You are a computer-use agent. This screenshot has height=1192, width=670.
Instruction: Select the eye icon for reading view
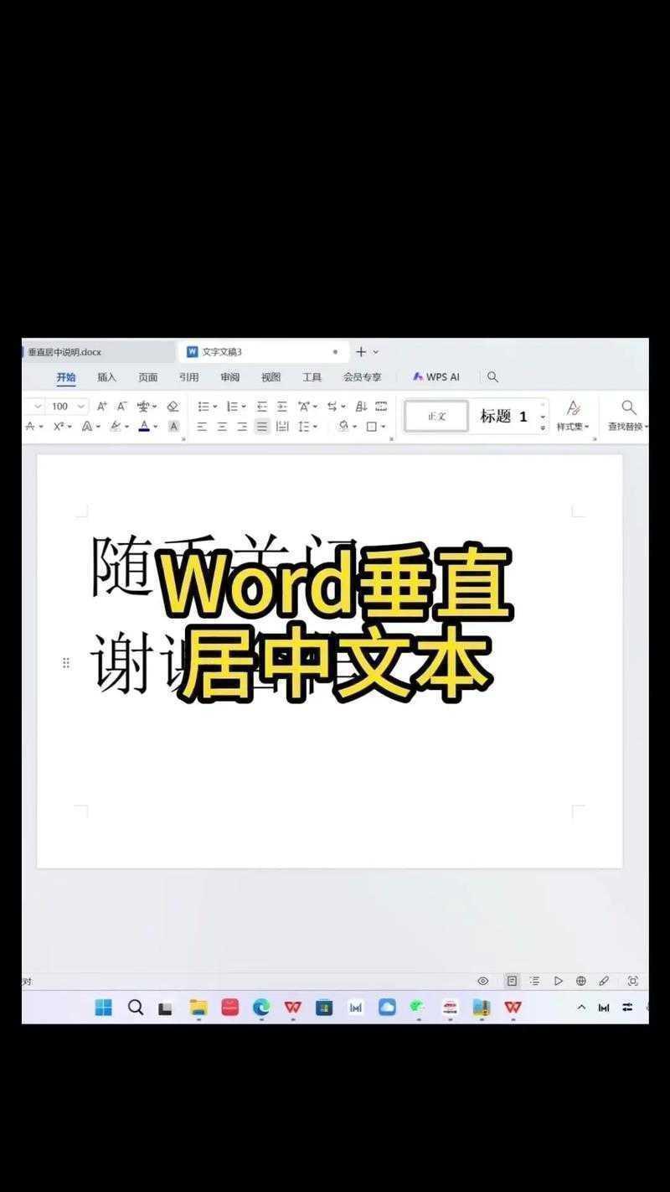[482, 981]
